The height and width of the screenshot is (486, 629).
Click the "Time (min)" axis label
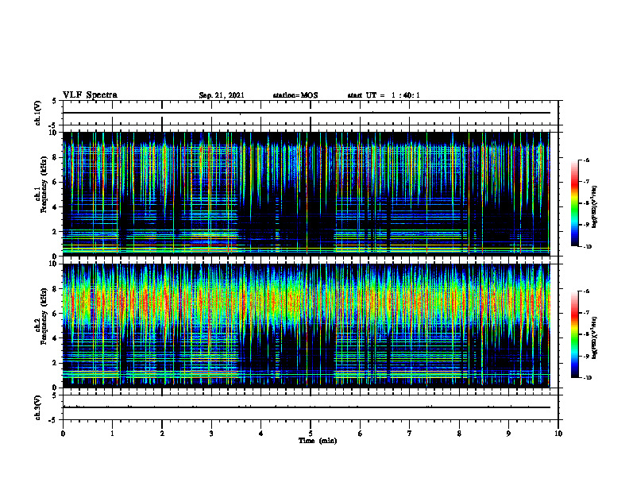pyautogui.click(x=318, y=441)
